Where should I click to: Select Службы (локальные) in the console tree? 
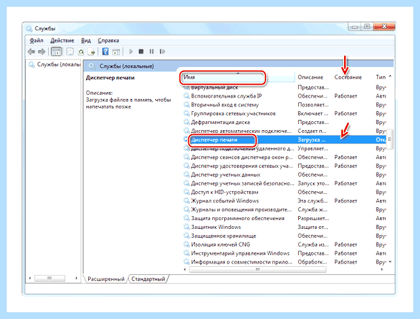[55, 64]
